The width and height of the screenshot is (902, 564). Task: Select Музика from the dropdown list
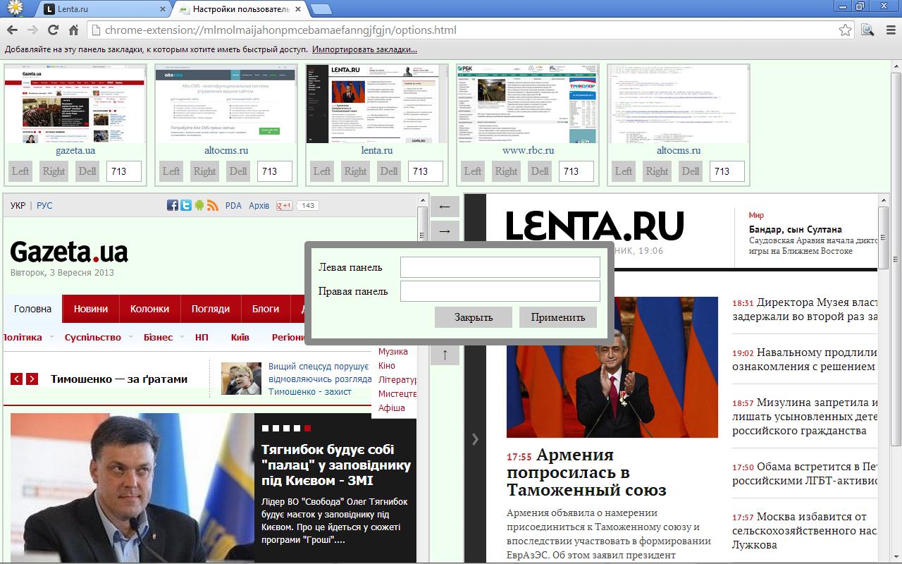tap(393, 351)
